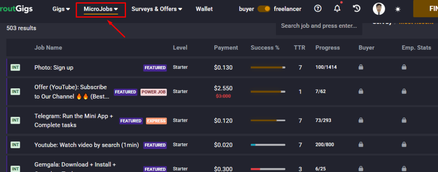Image resolution: width=438 pixels, height=172 pixels.
Task: Click Buyer lock icon in Offer (YouTube) row
Action: pyautogui.click(x=361, y=91)
